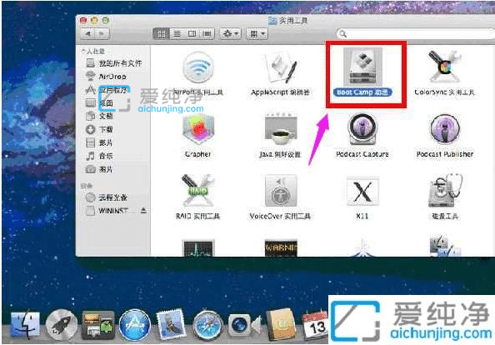Select Podcast Publisher icon
The image size is (495, 345).
(x=444, y=130)
